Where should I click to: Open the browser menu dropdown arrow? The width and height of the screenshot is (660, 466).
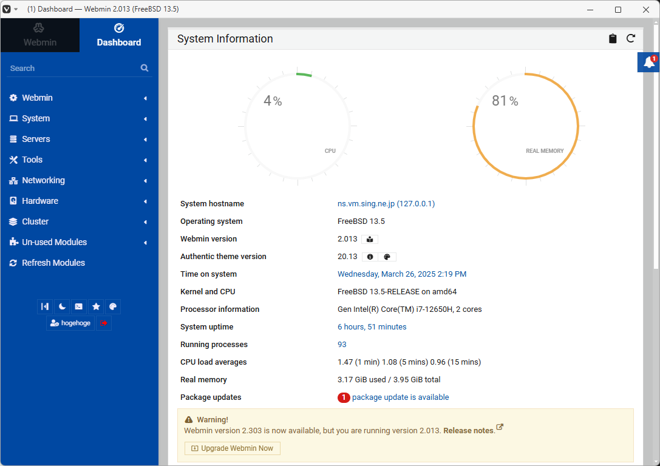coord(16,9)
